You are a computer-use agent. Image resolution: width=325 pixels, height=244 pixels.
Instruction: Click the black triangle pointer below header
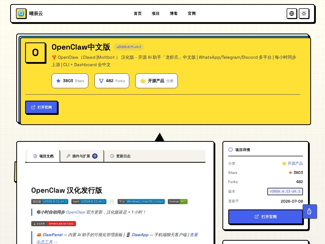tap(159, 137)
